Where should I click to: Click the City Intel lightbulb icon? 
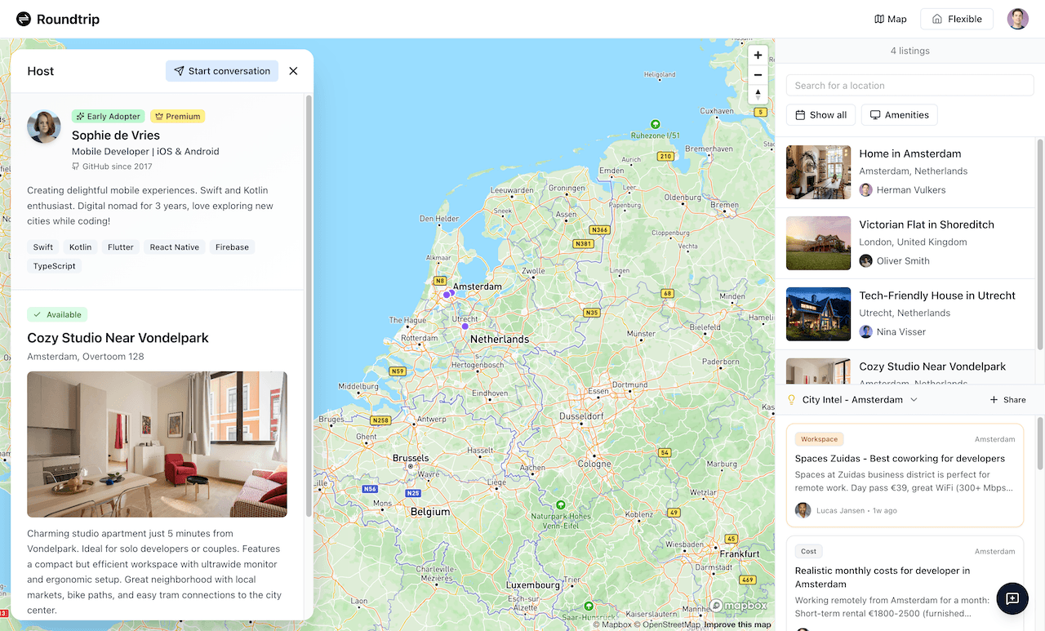pos(790,399)
